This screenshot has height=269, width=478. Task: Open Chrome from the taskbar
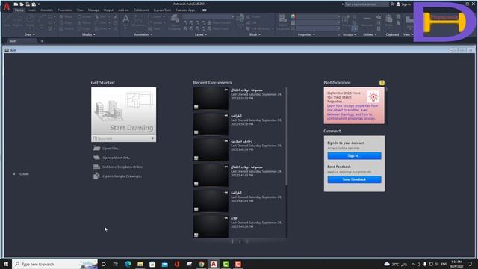coord(201,264)
